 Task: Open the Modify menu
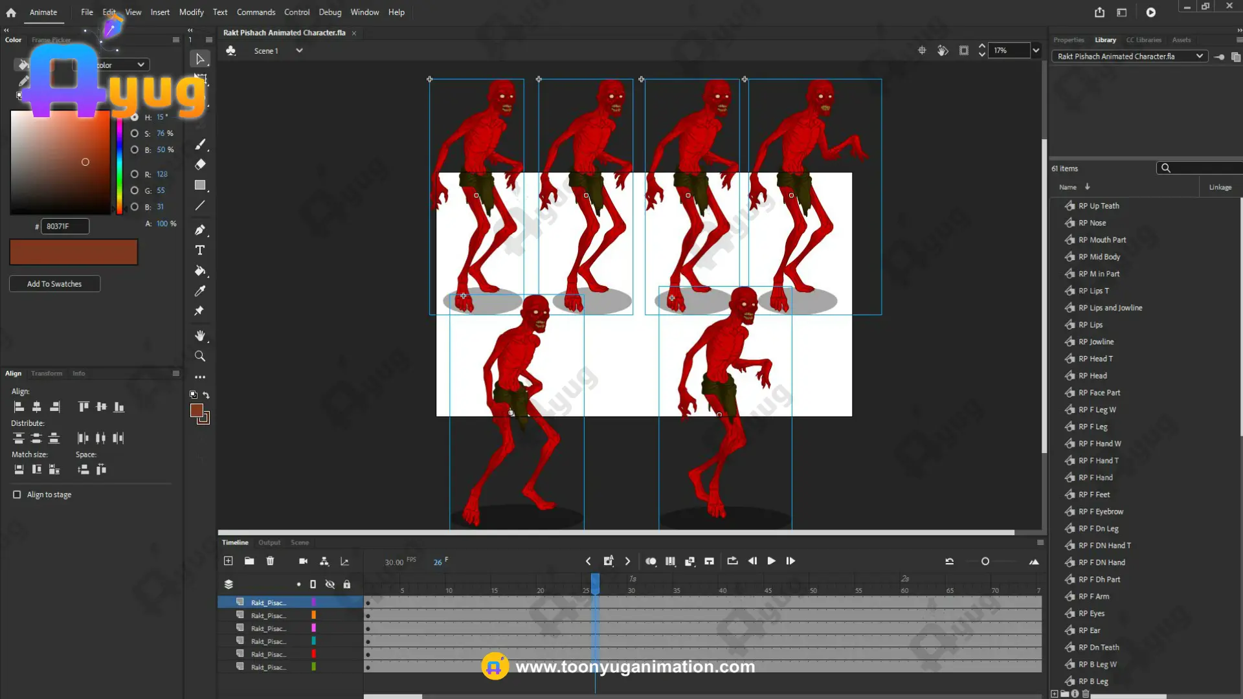point(191,12)
